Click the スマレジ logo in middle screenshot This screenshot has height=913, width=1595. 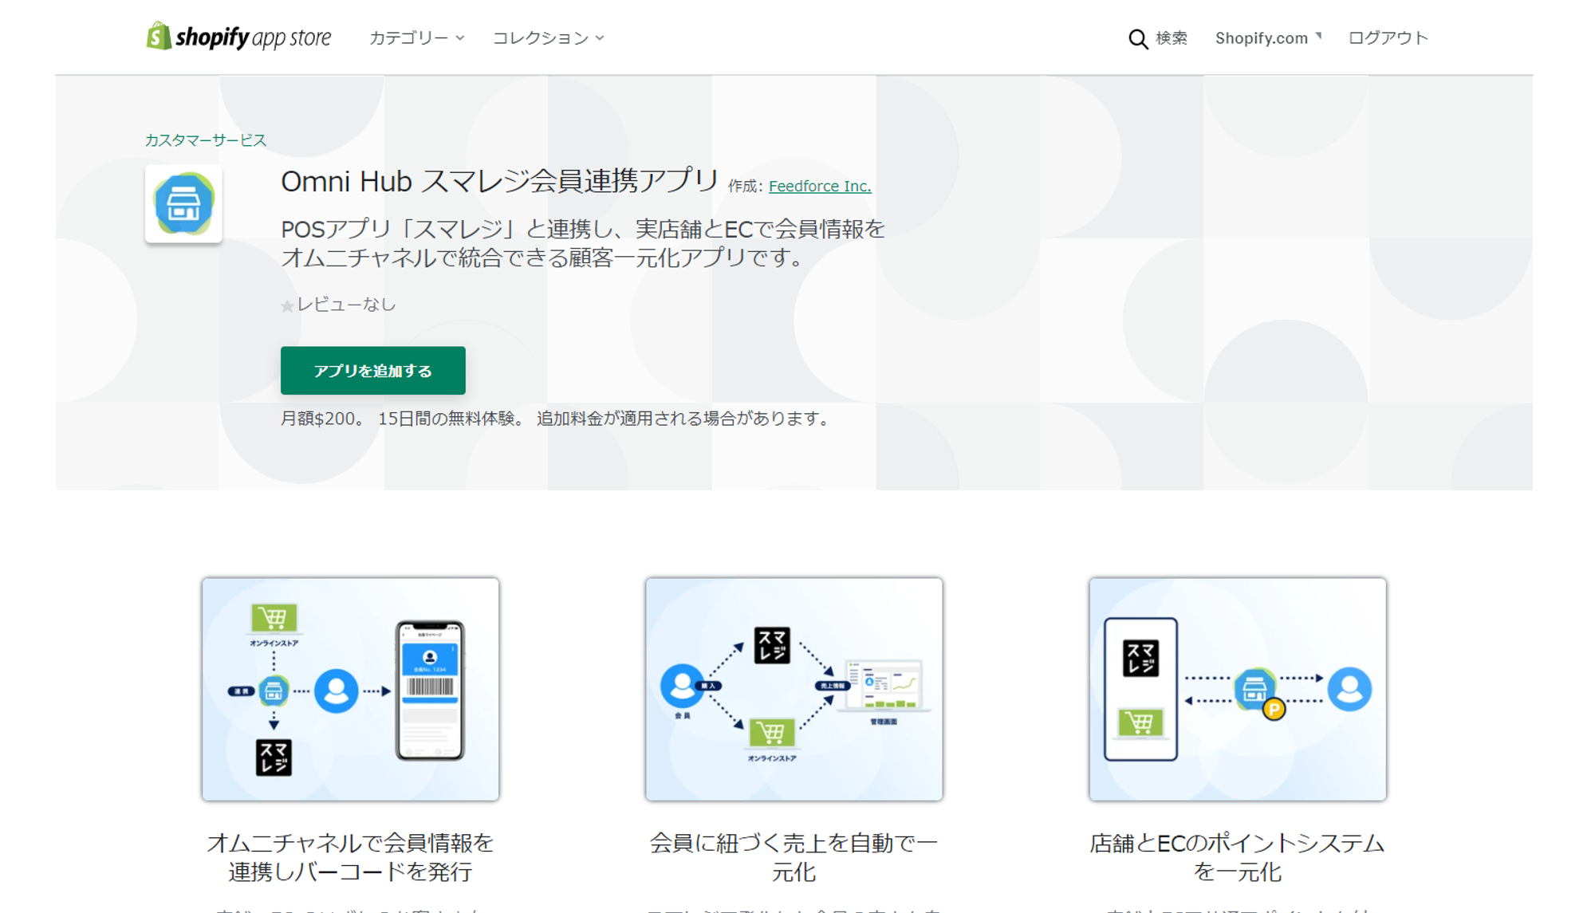tap(771, 645)
